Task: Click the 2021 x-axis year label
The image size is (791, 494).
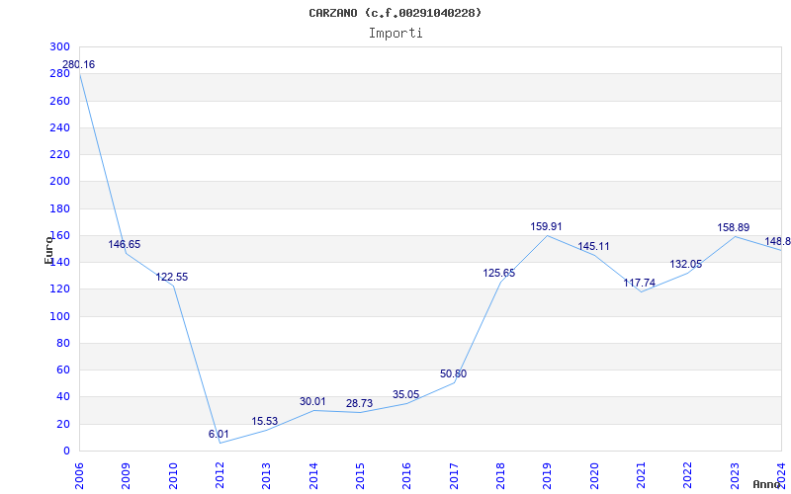Action: pyautogui.click(x=641, y=476)
